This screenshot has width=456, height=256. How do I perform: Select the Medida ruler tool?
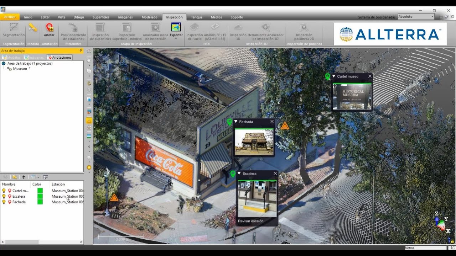coord(33,28)
